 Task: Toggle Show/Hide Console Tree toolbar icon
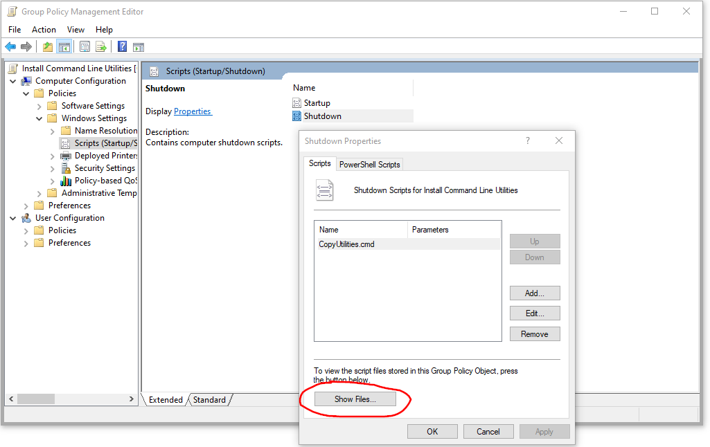point(64,46)
